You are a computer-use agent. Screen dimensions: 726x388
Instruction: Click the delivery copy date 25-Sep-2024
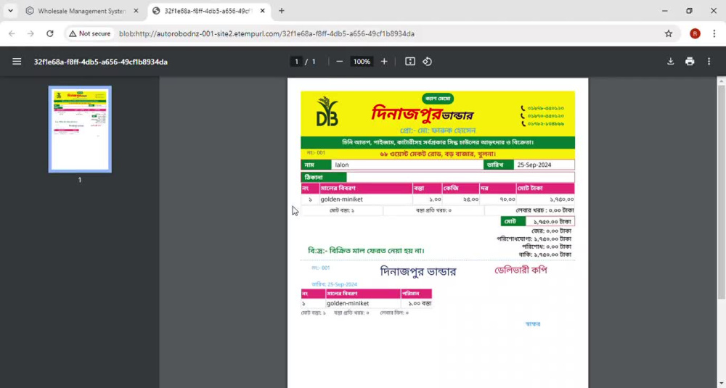click(x=334, y=284)
